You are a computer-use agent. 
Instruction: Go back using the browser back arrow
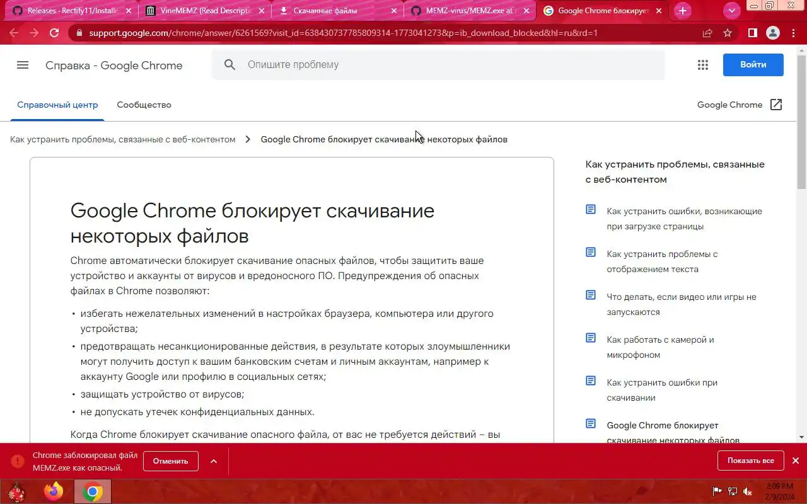14,33
